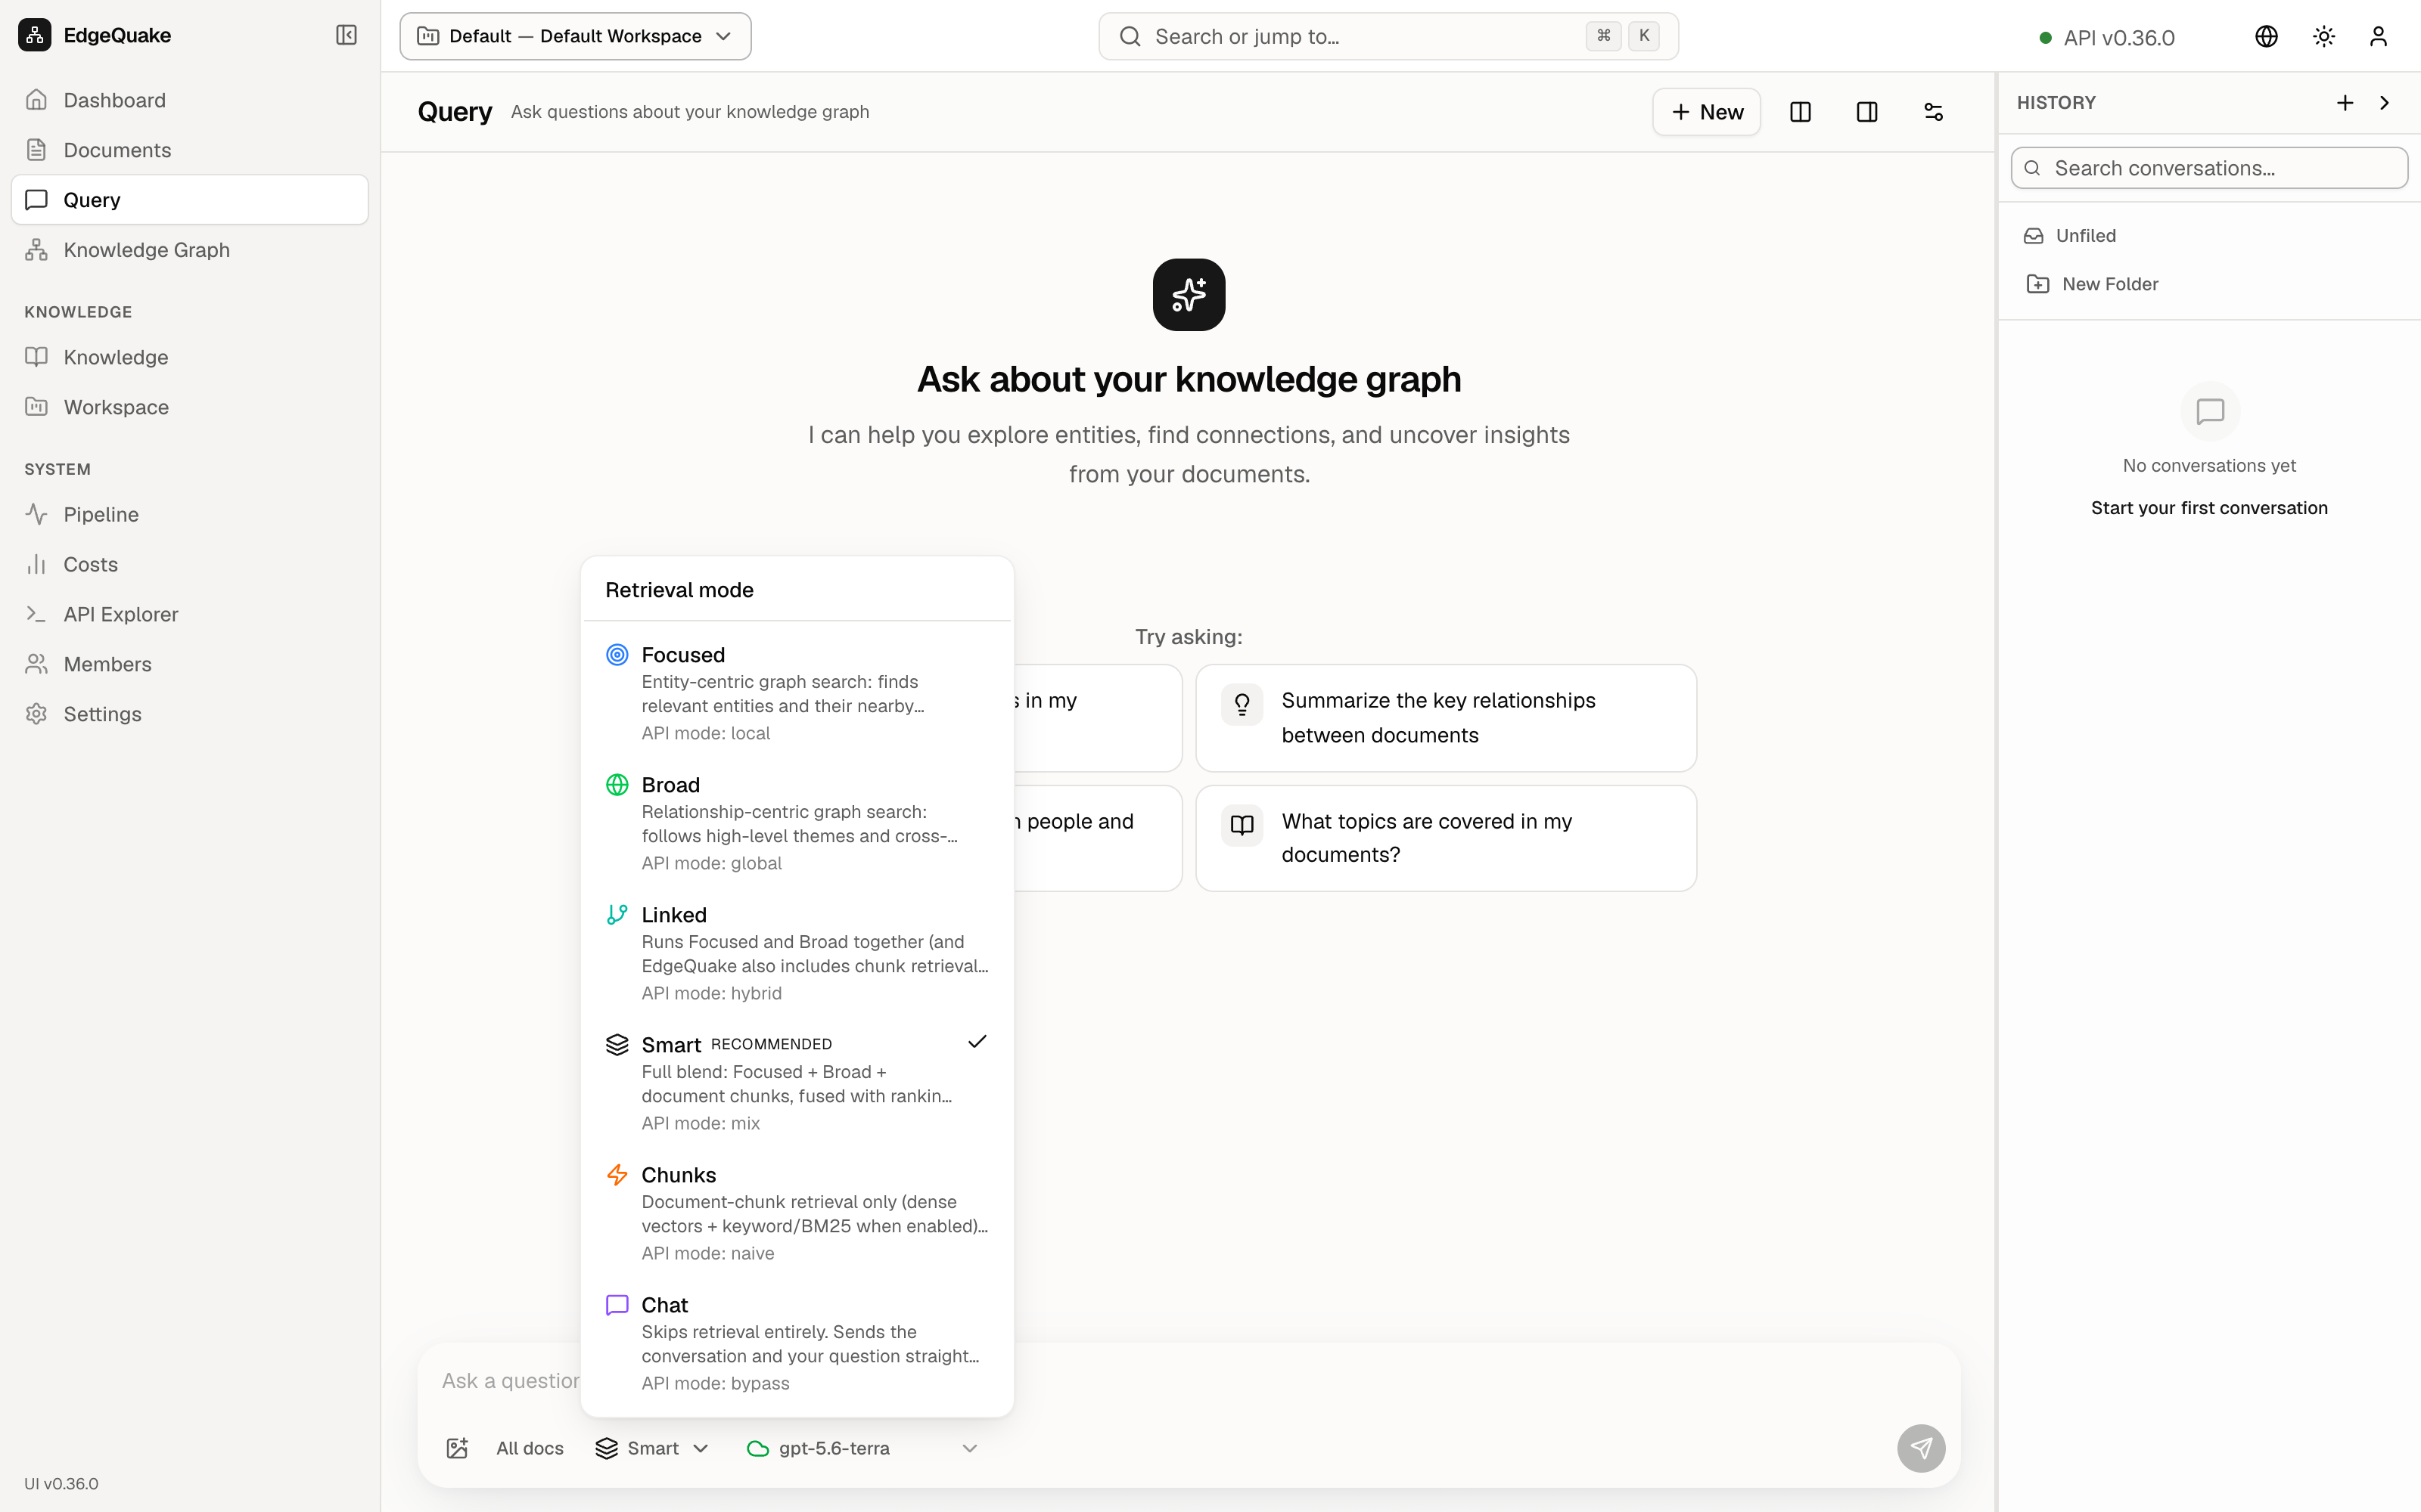Select the Chat bypass mode

[x=797, y=1342]
